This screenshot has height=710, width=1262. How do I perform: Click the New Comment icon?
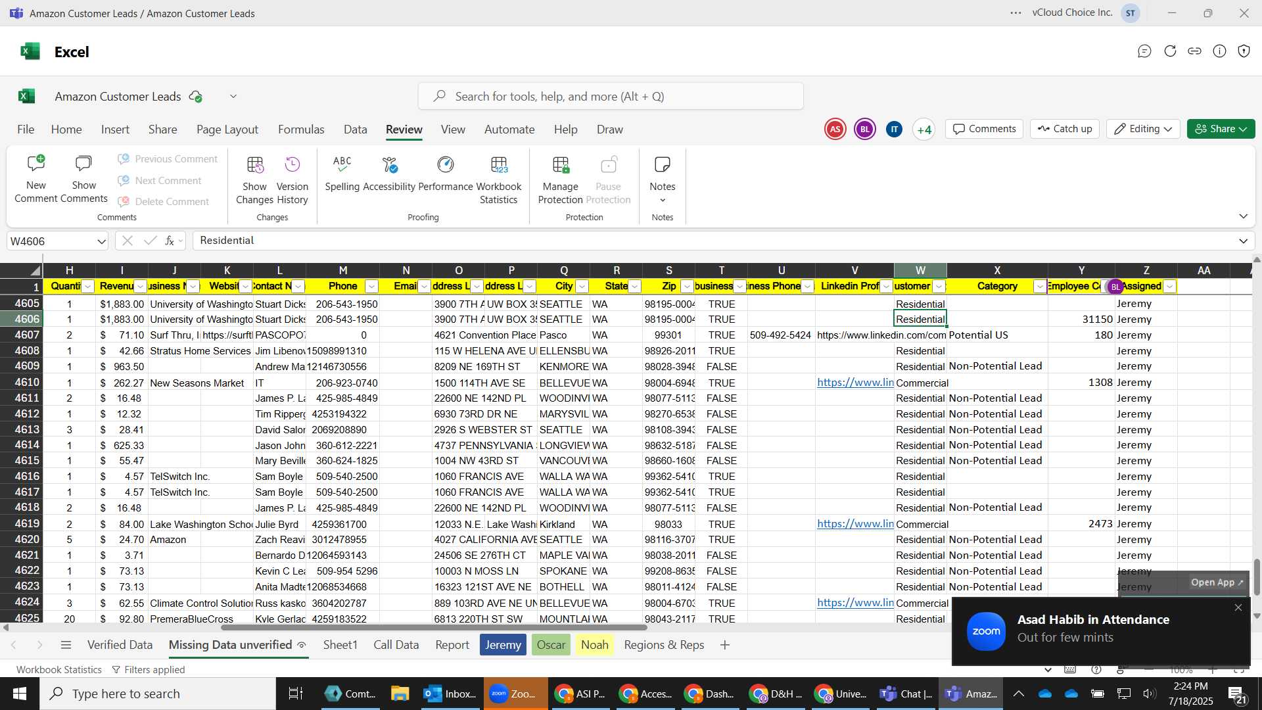click(35, 164)
